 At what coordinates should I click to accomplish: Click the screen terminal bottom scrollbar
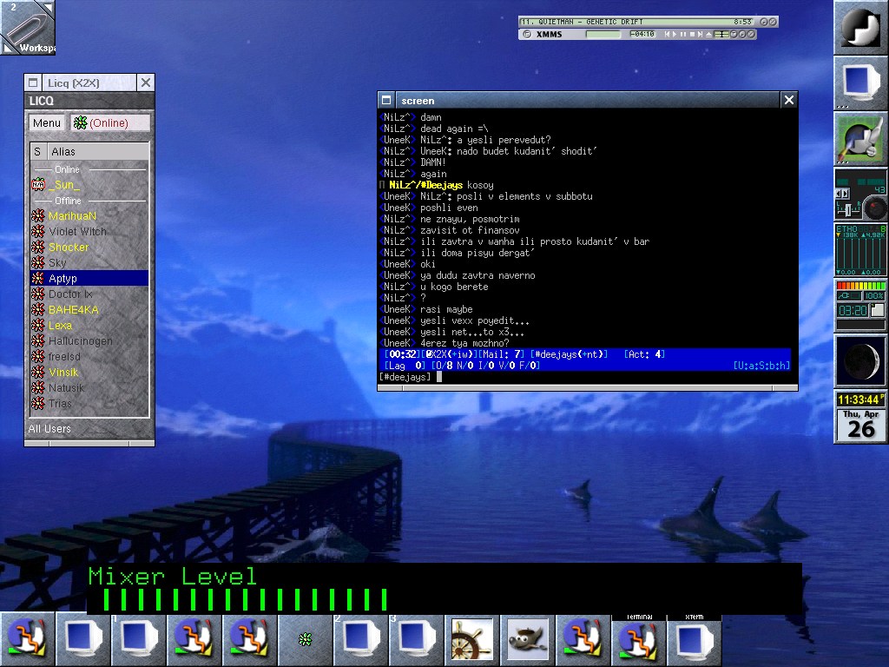pos(588,387)
